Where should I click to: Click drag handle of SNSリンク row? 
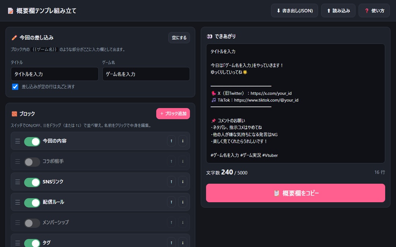[x=17, y=182]
